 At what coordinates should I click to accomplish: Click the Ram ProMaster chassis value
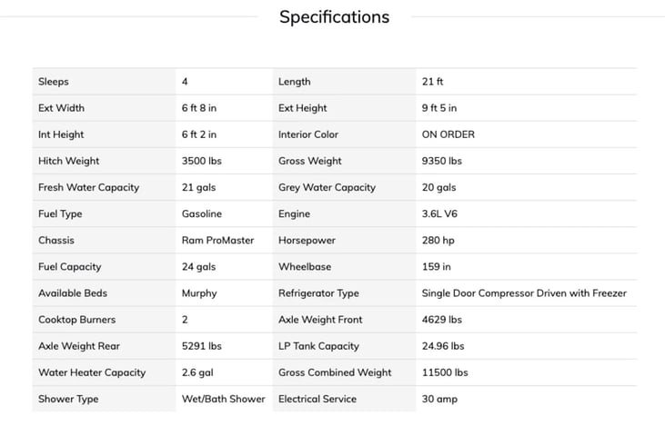pos(218,241)
